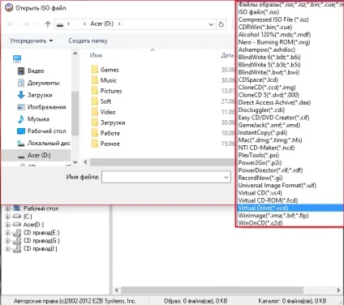The image size is (344, 305).
Task: Click Каталог status bar entry
Action: (x=292, y=301)
